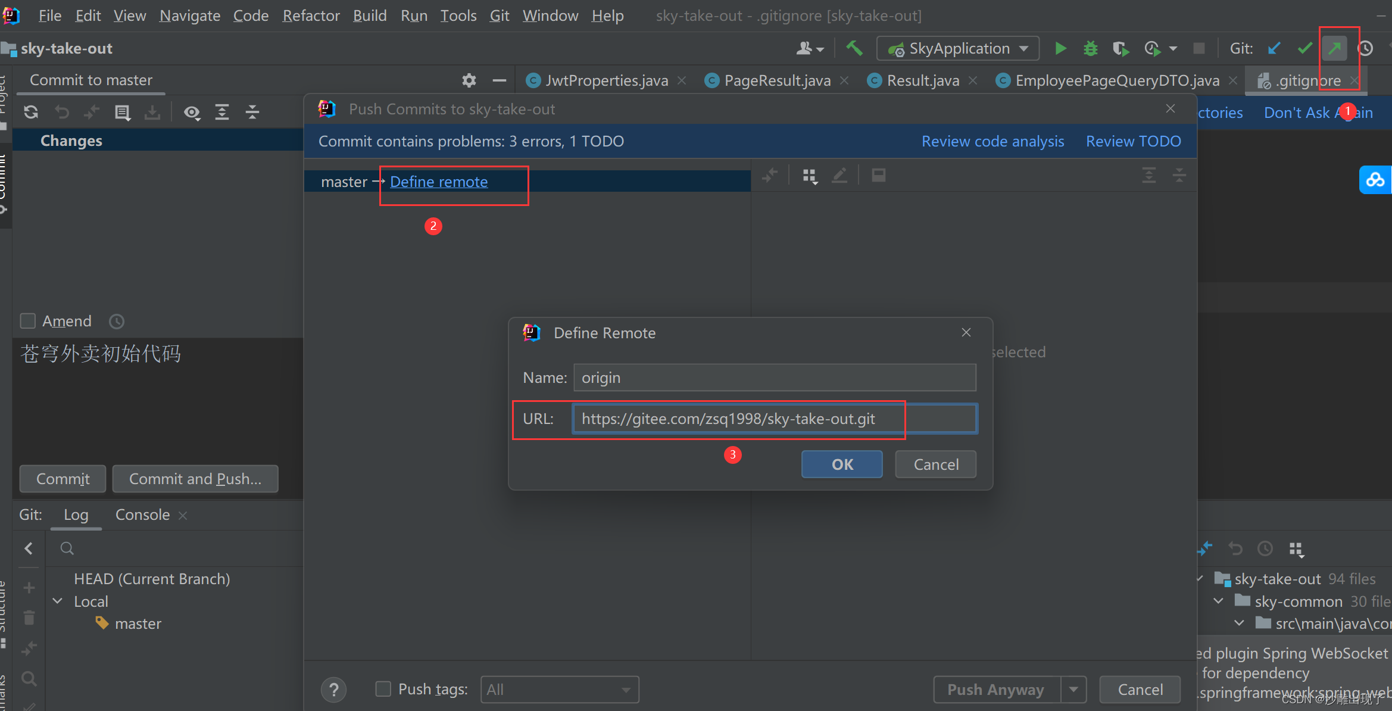Check the Push tags checkbox

tap(383, 689)
